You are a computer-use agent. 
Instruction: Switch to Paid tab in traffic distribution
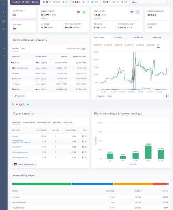(x=23, y=49)
